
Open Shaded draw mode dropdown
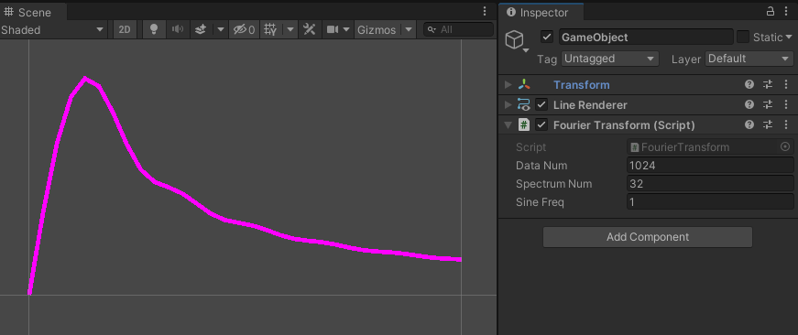point(53,29)
